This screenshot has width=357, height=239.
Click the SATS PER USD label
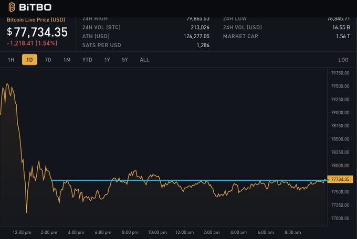click(x=101, y=45)
